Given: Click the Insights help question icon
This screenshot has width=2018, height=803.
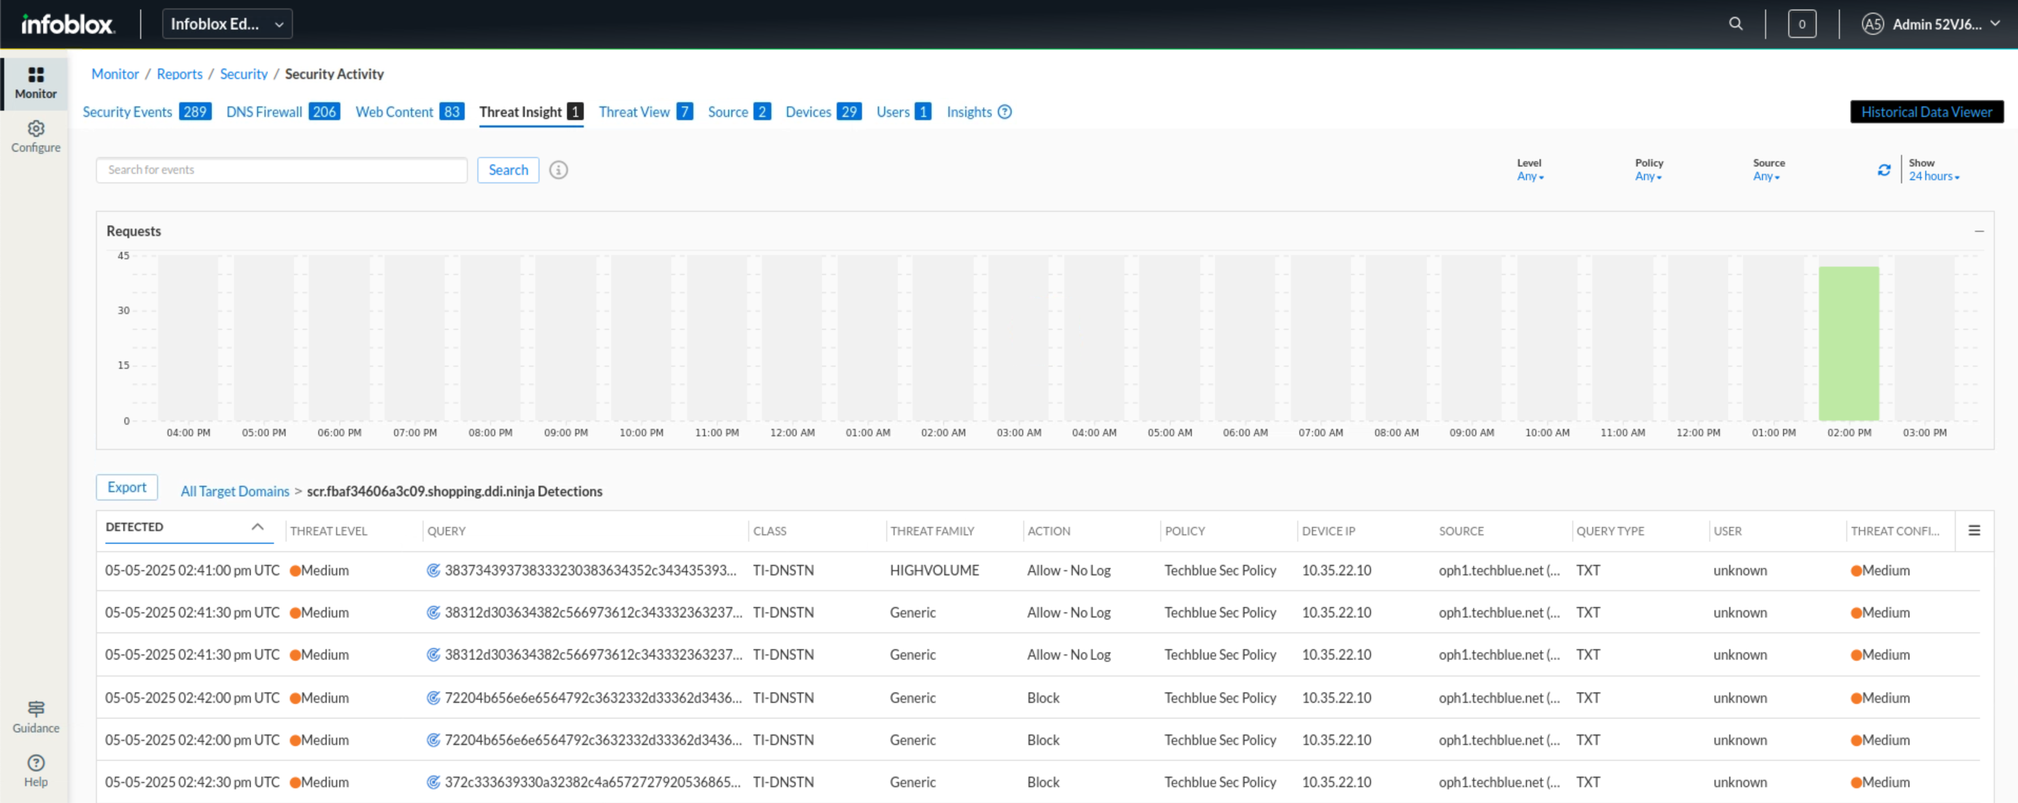Looking at the screenshot, I should (x=1004, y=112).
